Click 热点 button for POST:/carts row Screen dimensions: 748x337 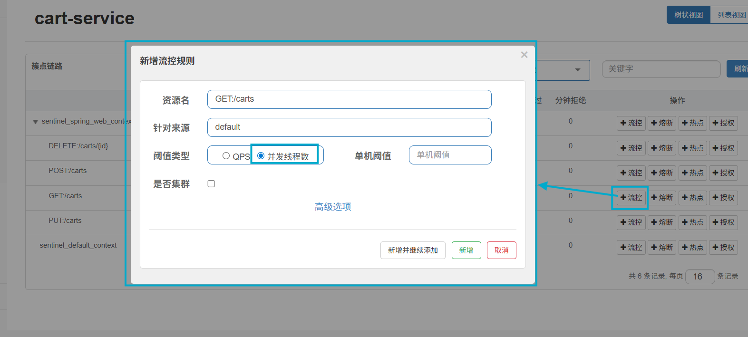coord(692,173)
